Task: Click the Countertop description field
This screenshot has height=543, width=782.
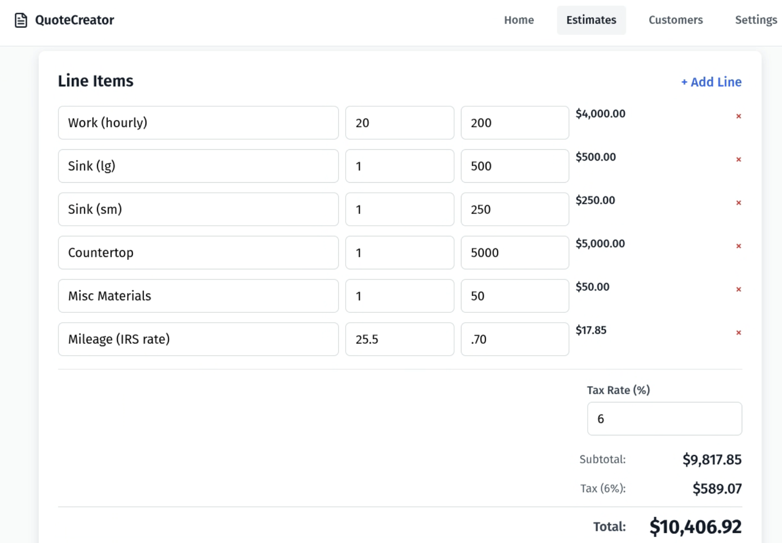Action: coord(198,252)
